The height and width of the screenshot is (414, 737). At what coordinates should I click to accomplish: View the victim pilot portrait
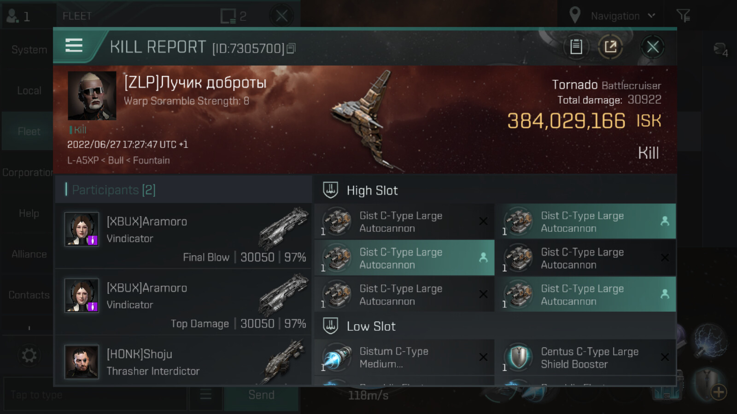(x=92, y=96)
